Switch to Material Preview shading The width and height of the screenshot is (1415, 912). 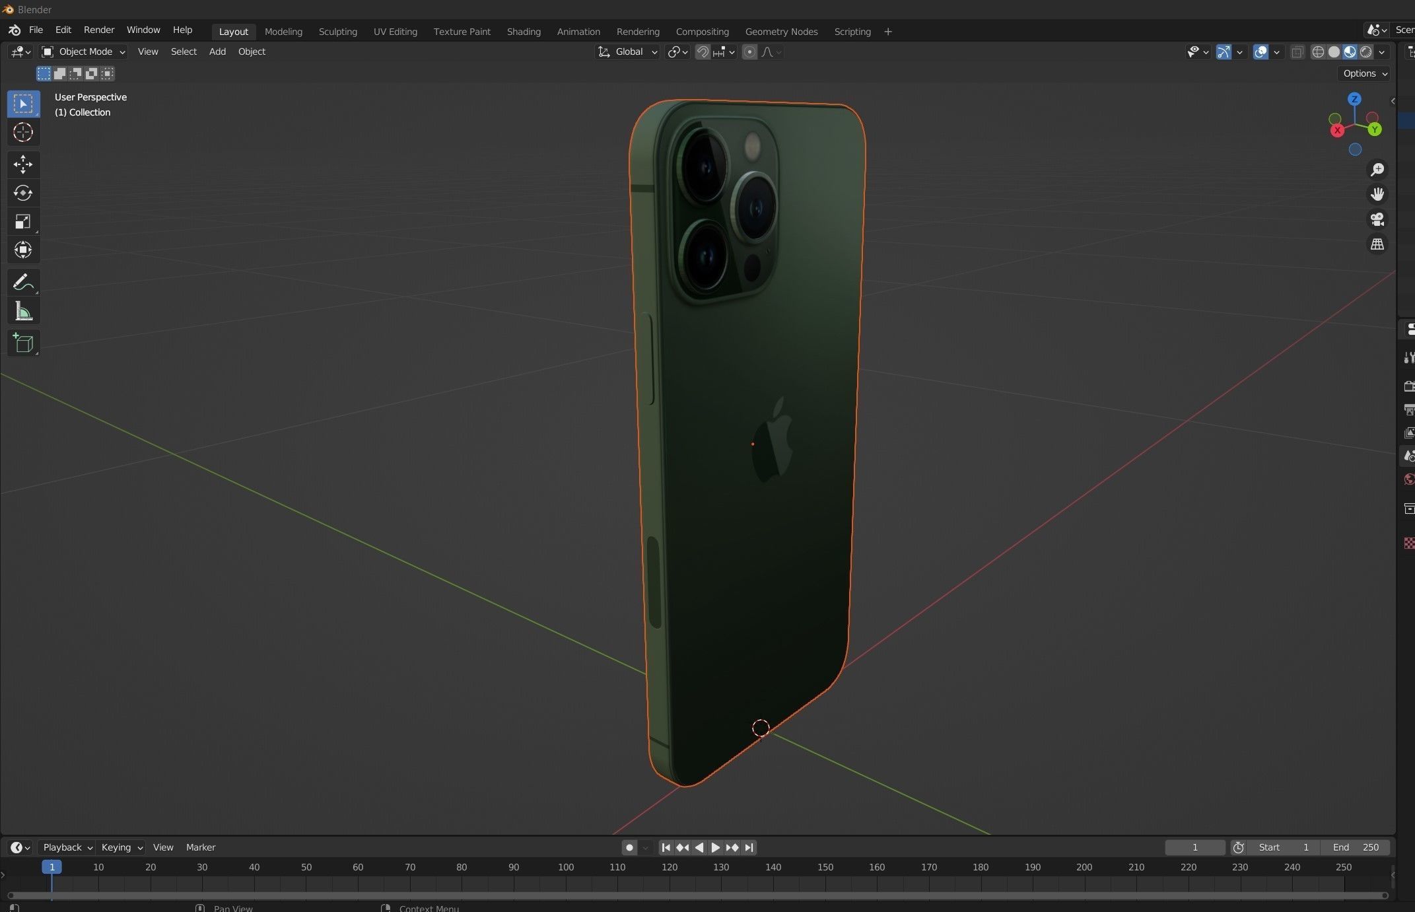pos(1350,52)
